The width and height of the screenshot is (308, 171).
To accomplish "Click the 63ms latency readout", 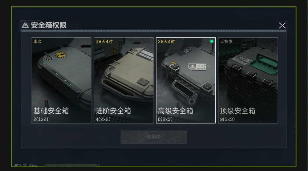I will (x=33, y=166).
